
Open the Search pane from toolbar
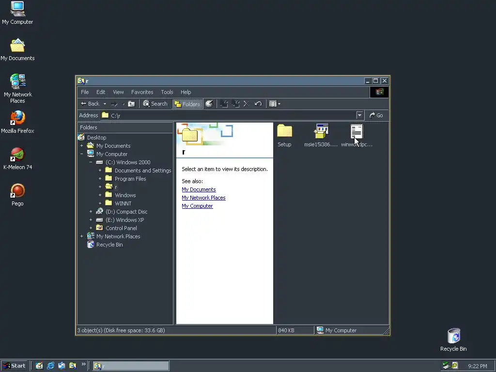(x=155, y=104)
